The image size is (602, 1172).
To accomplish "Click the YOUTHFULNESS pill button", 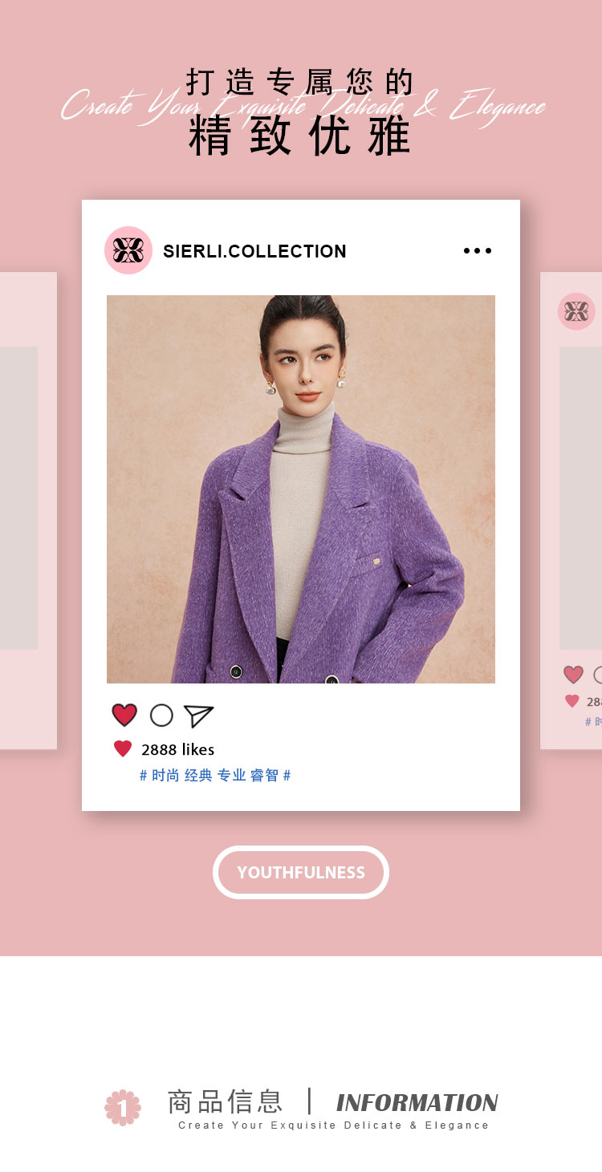I will (301, 872).
